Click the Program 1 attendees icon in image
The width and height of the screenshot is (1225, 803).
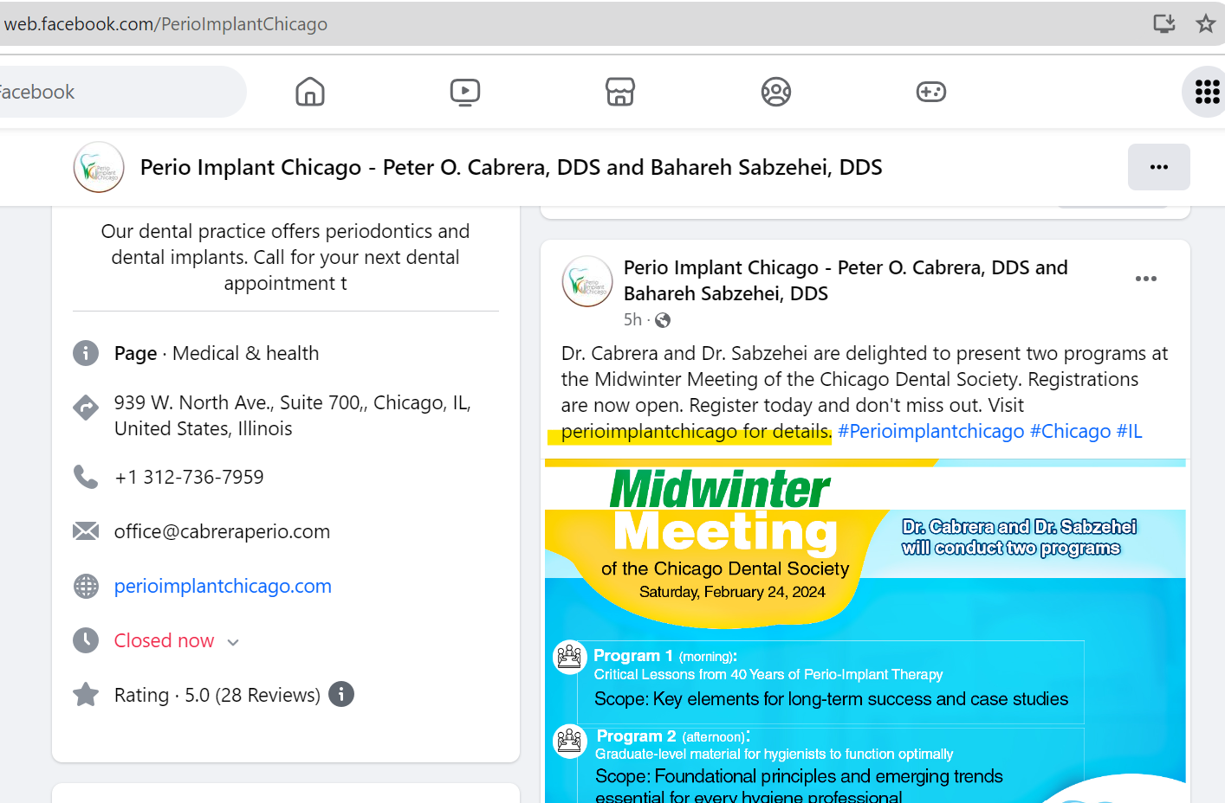point(570,658)
